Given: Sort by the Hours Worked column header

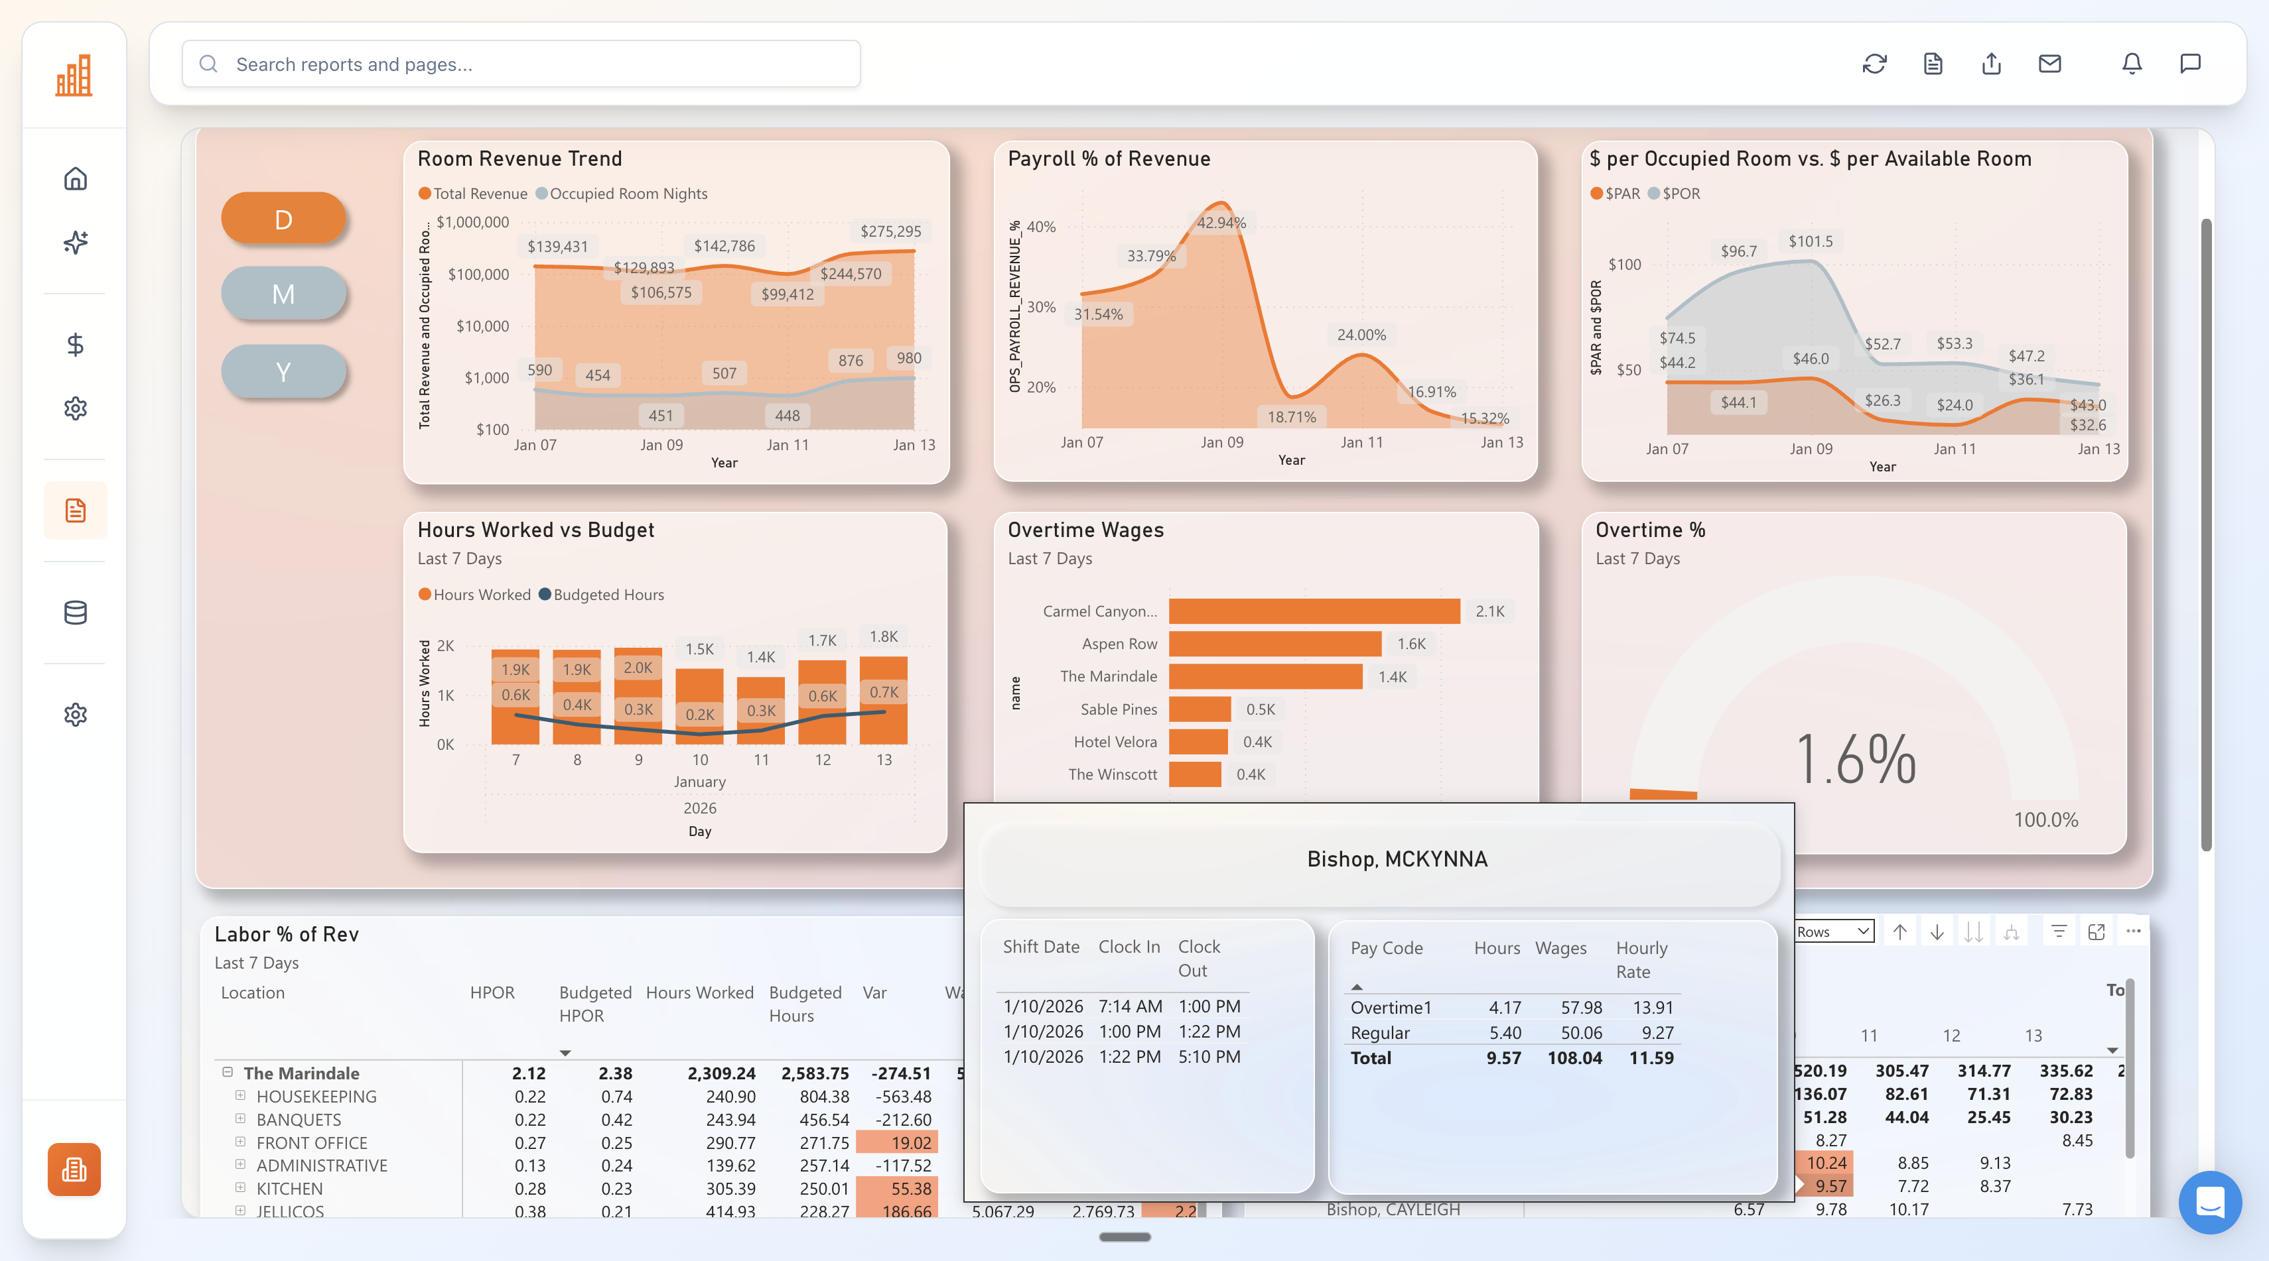Looking at the screenshot, I should click(699, 992).
